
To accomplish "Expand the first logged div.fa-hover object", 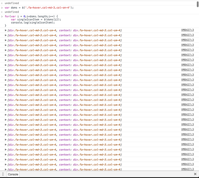I will (6, 30).
